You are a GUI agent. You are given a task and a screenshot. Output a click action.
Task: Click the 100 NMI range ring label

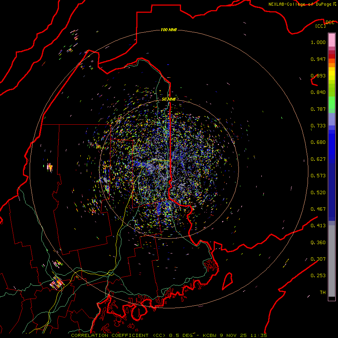point(169,30)
